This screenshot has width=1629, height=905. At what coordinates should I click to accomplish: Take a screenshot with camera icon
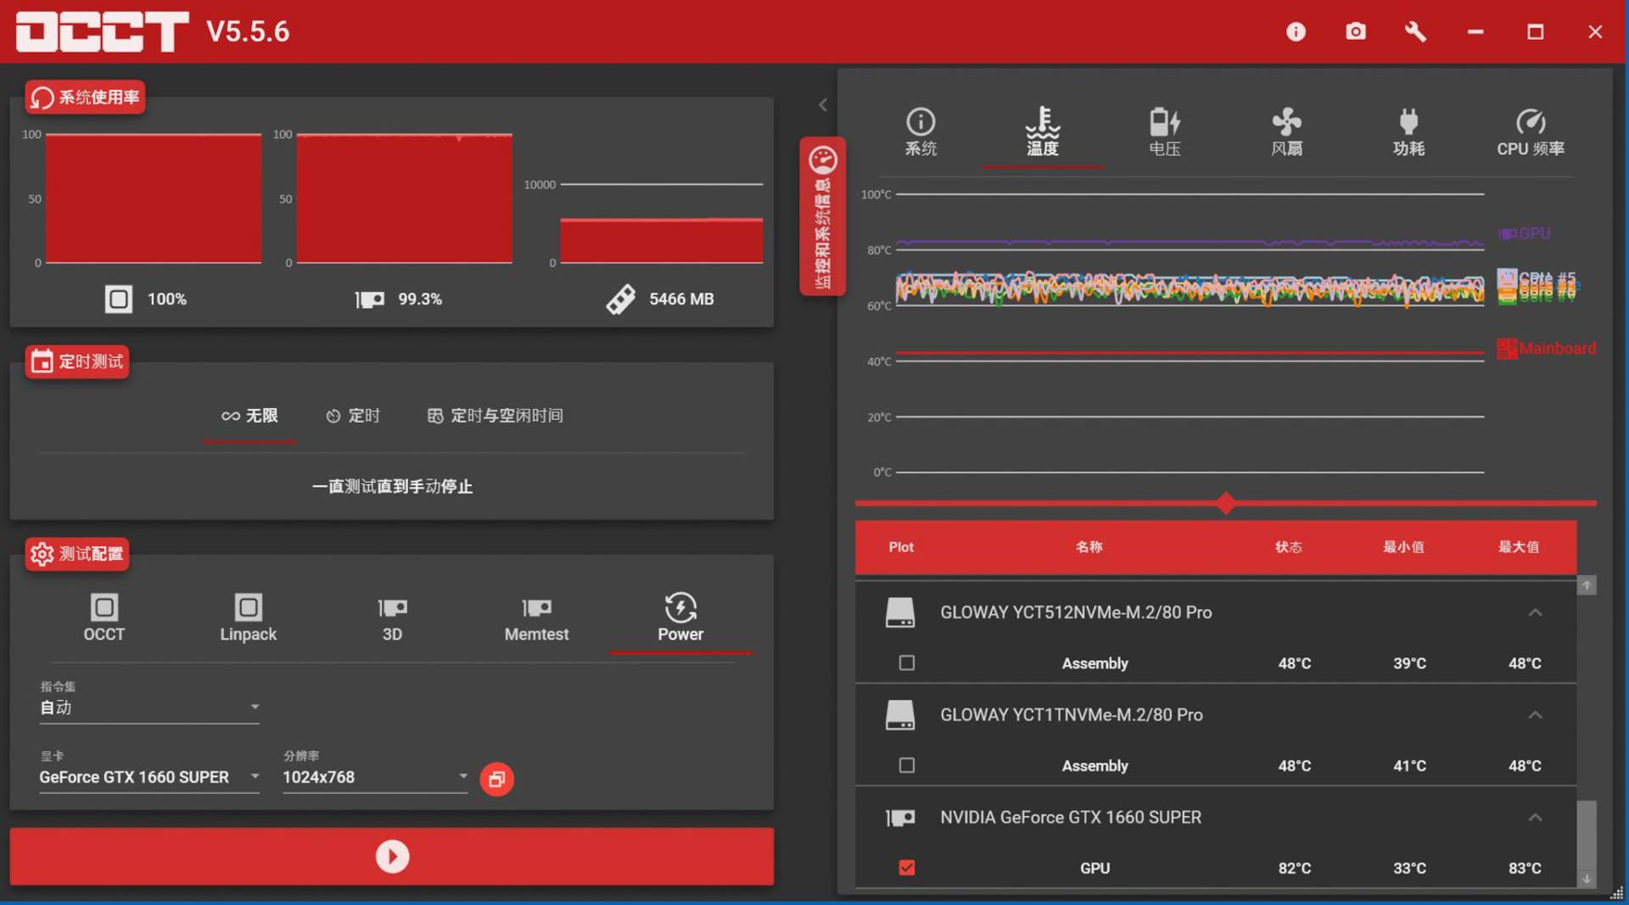coord(1356,32)
